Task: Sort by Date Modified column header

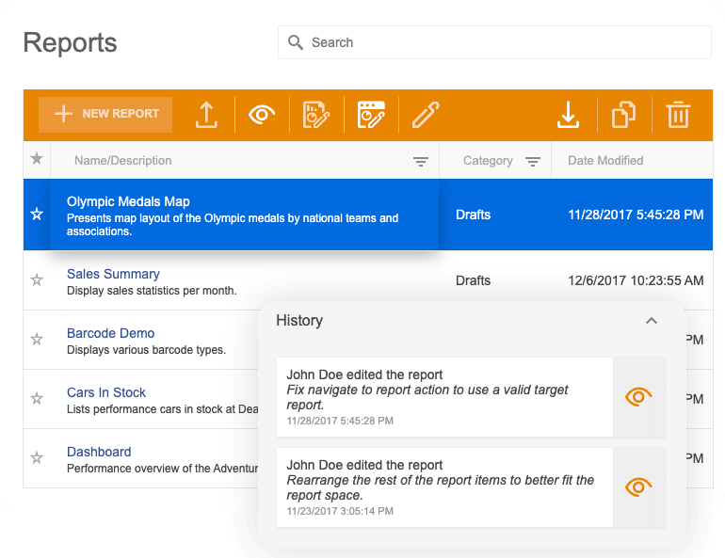Action: [605, 161]
